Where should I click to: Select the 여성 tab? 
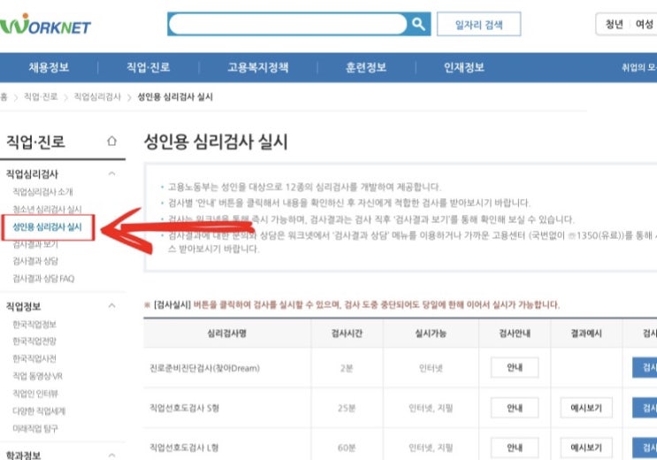click(645, 24)
